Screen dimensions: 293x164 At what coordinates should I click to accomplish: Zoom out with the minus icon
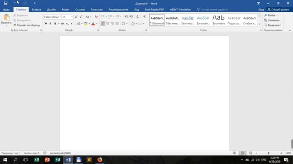point(256,153)
